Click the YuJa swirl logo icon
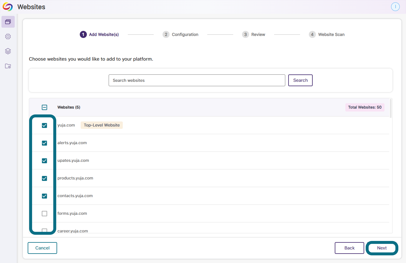The image size is (406, 263). [8, 7]
